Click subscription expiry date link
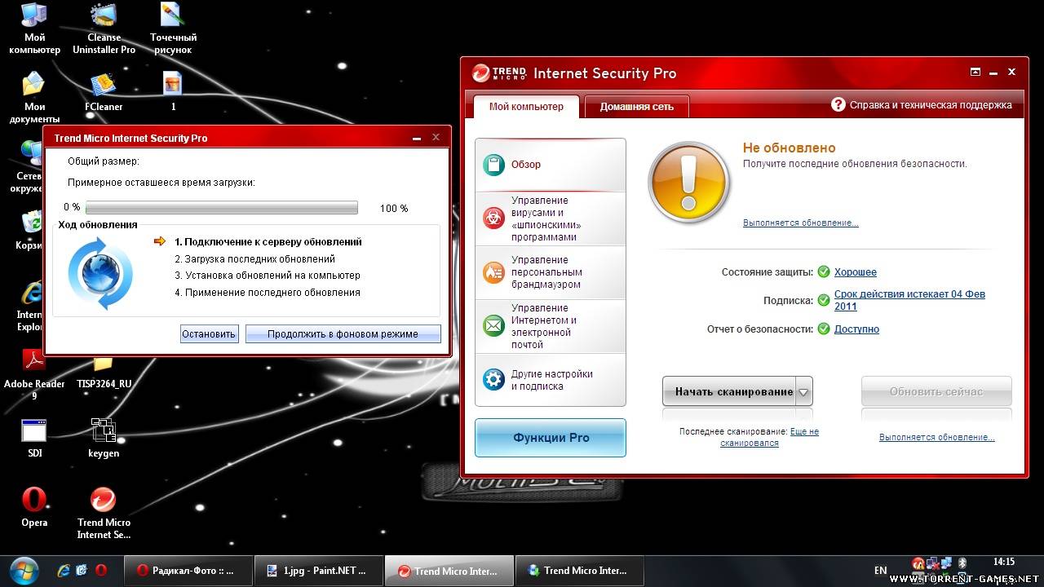Image resolution: width=1044 pixels, height=587 pixels. (909, 300)
